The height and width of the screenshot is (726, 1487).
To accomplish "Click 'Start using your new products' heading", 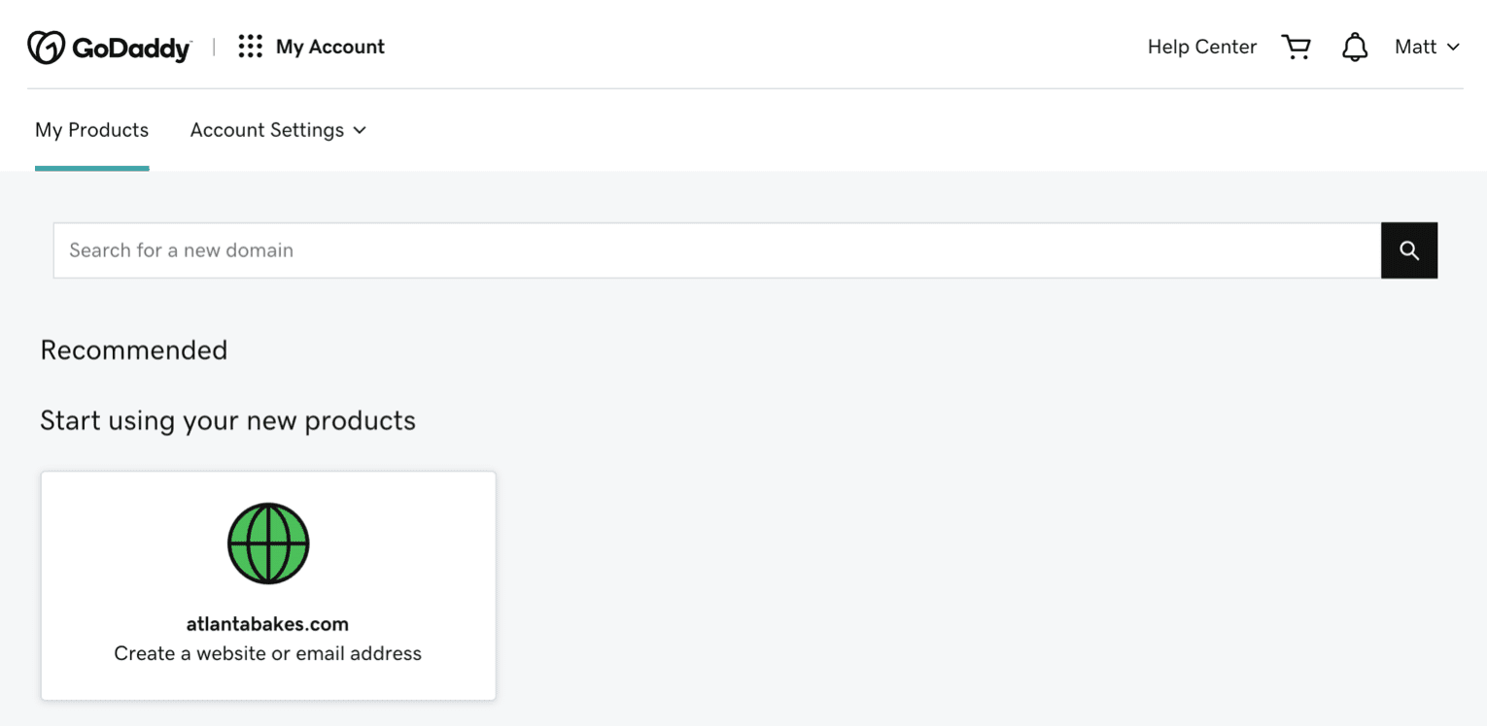I will pos(227,420).
